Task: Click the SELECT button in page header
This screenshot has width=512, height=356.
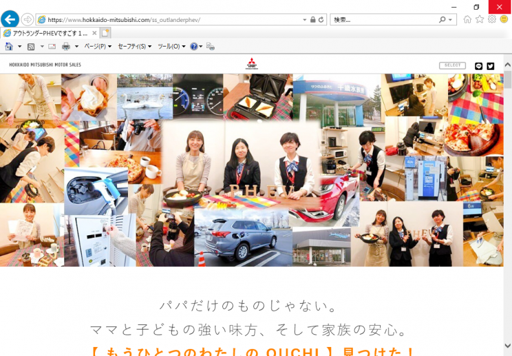Action: (453, 65)
